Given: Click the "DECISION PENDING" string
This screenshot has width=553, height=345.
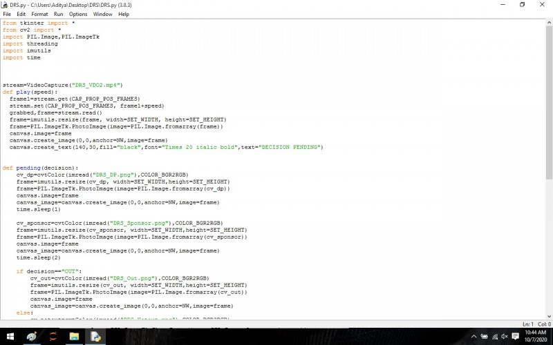Looking at the screenshot, I should pyautogui.click(x=290, y=147).
